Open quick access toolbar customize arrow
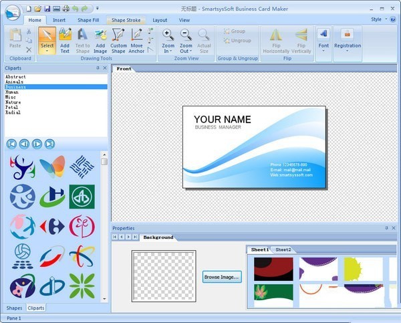This screenshot has height=323, width=401. tap(98, 9)
